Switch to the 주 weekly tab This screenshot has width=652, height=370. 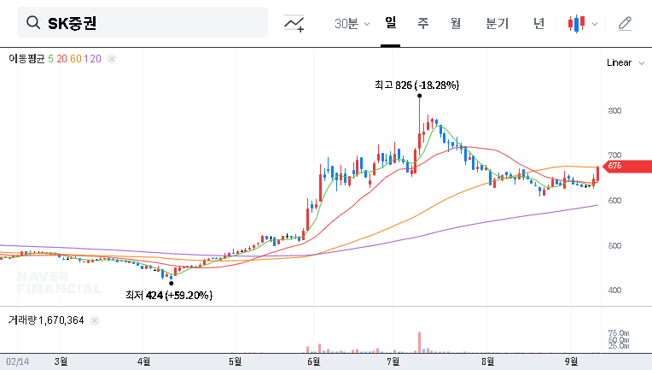click(x=423, y=23)
